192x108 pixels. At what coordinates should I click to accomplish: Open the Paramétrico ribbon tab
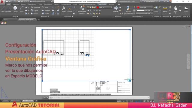(x=32, y=4)
